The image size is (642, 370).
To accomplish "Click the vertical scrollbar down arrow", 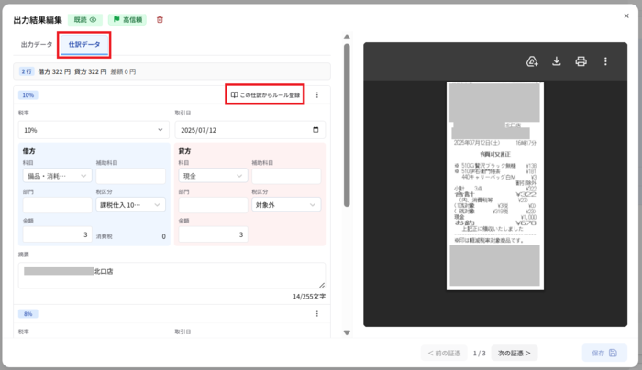I will tap(347, 332).
